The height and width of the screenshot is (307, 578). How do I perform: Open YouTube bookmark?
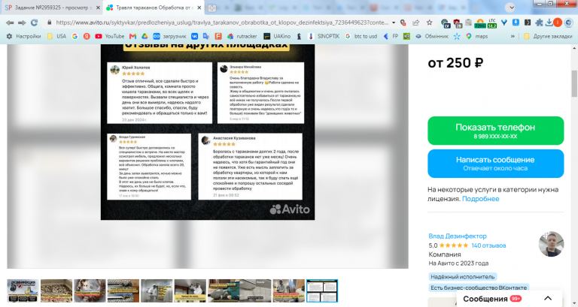[x=109, y=36]
